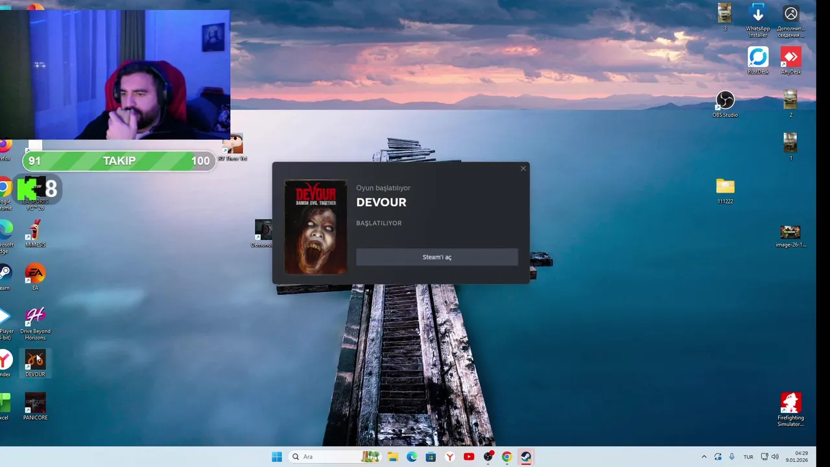Image resolution: width=830 pixels, height=467 pixels.
Task: Select the AnyDesk desktop icon
Action: coord(791,61)
